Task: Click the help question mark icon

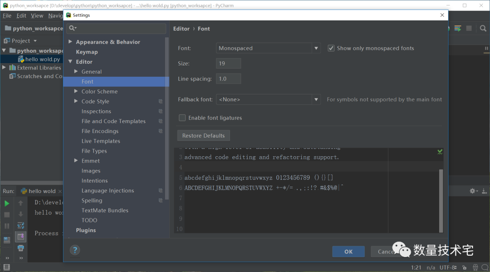Action: [75, 250]
